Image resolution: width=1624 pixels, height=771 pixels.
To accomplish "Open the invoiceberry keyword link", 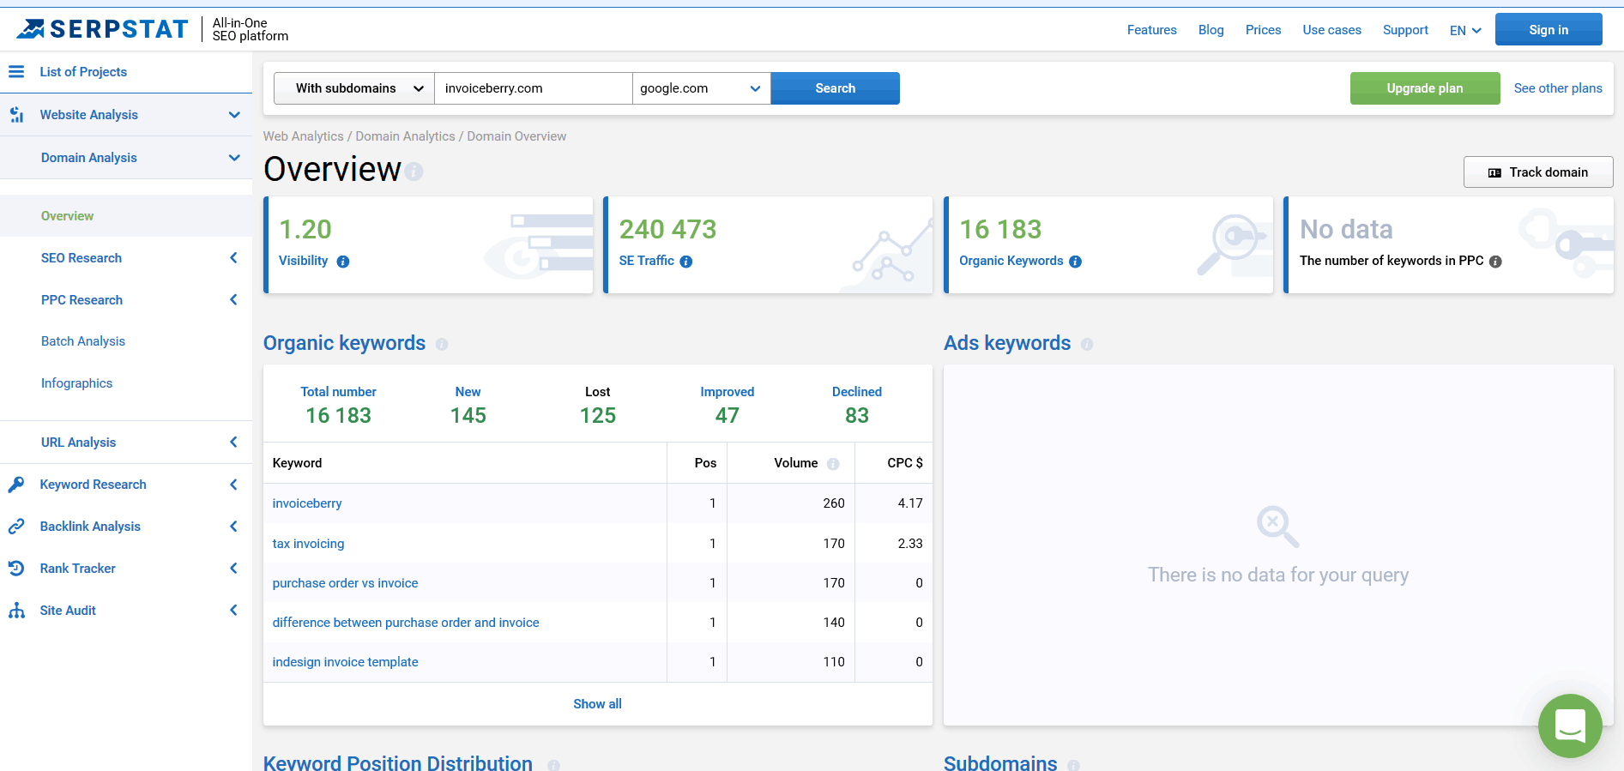I will click(x=307, y=503).
